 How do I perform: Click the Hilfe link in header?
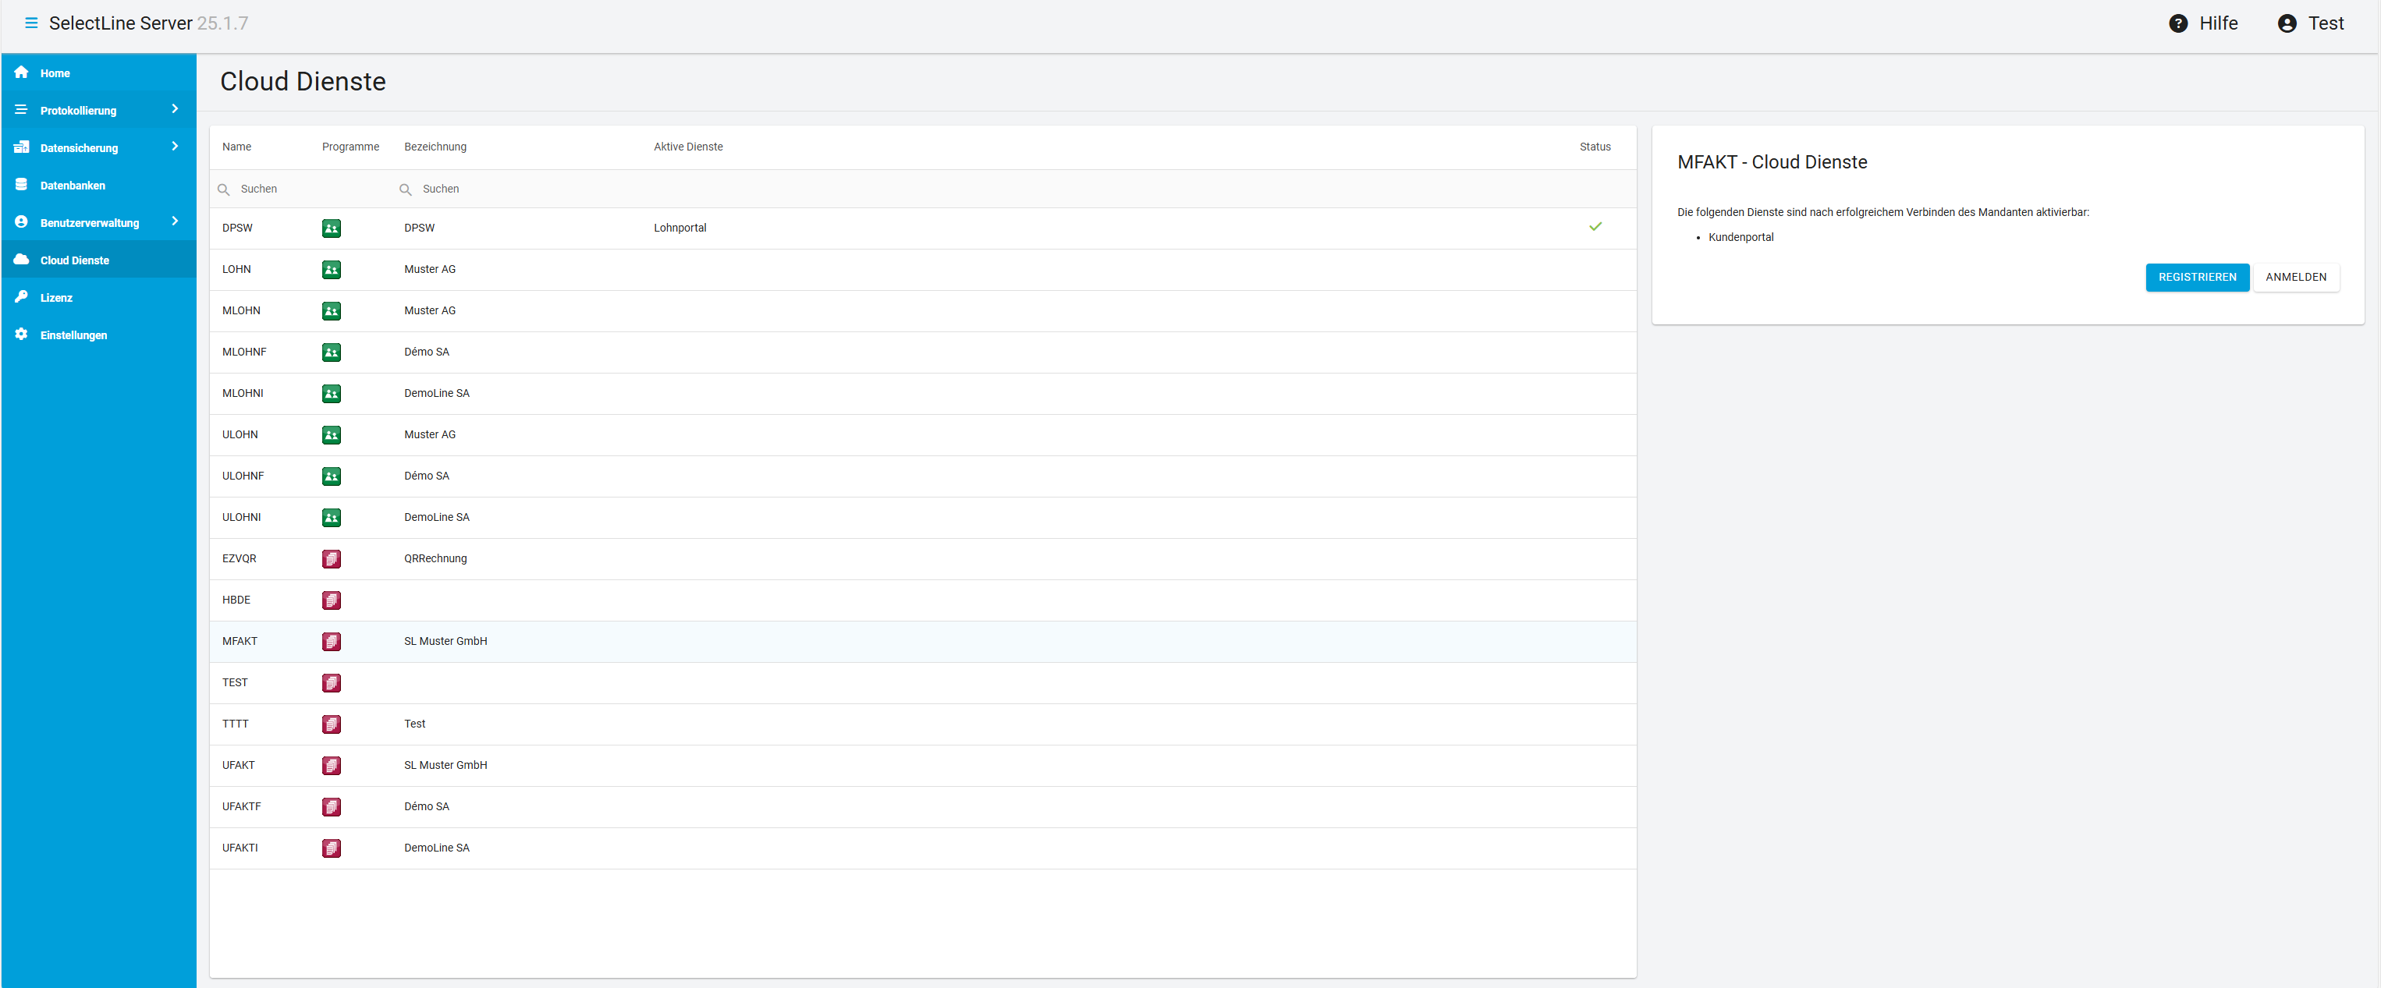coord(2217,24)
